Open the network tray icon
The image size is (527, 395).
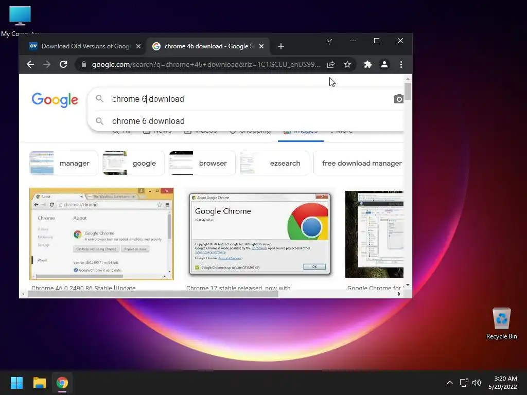click(x=464, y=383)
